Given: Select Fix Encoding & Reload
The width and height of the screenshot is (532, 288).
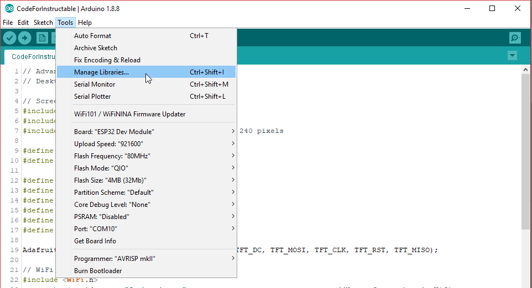Looking at the screenshot, I should [x=146, y=60].
